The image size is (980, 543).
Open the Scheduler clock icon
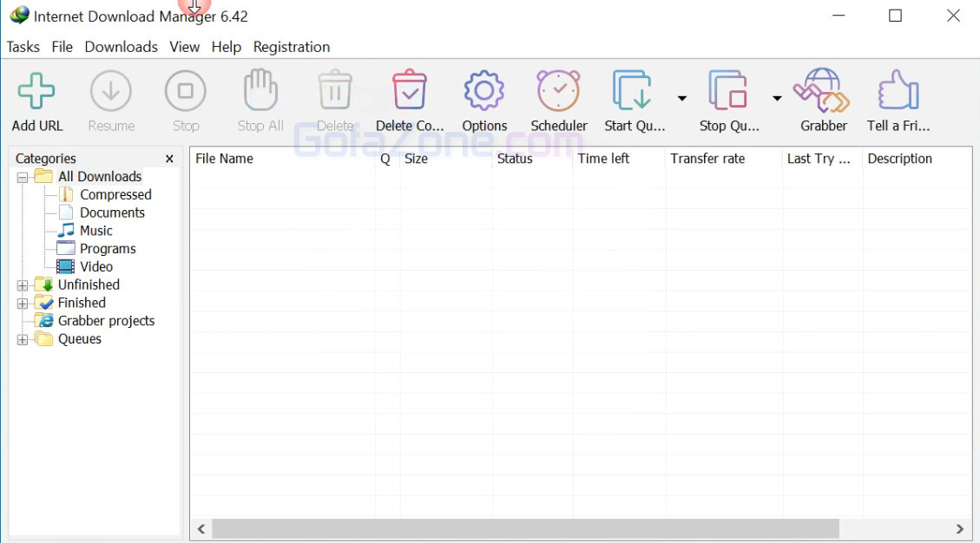[558, 91]
